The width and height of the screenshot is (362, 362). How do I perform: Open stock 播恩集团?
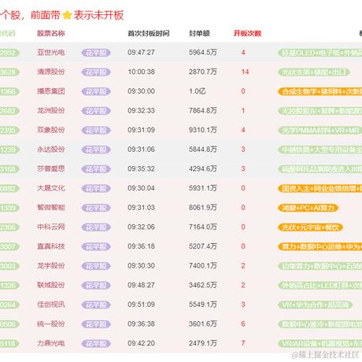click(x=51, y=91)
